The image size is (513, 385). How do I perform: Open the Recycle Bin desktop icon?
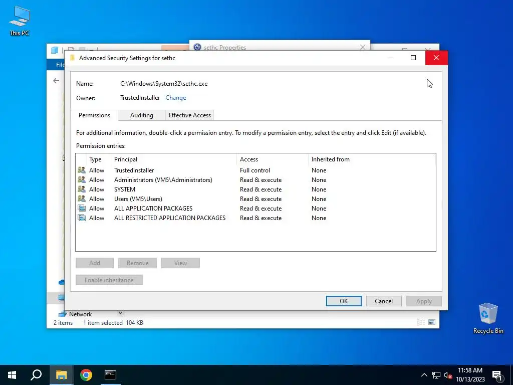click(x=488, y=318)
